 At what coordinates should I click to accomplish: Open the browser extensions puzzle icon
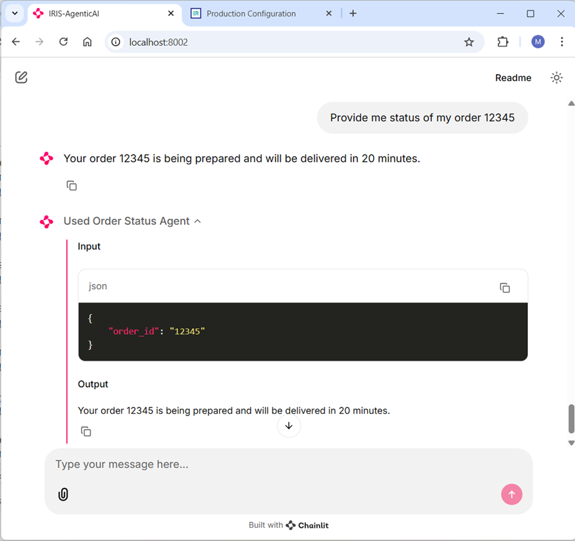click(503, 42)
